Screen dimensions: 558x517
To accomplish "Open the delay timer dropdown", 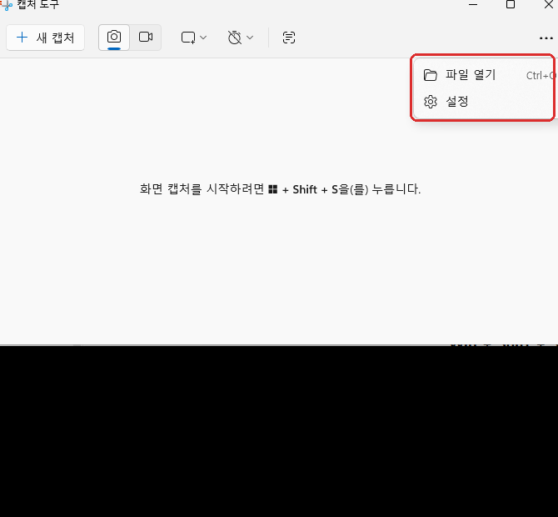I will pos(240,38).
